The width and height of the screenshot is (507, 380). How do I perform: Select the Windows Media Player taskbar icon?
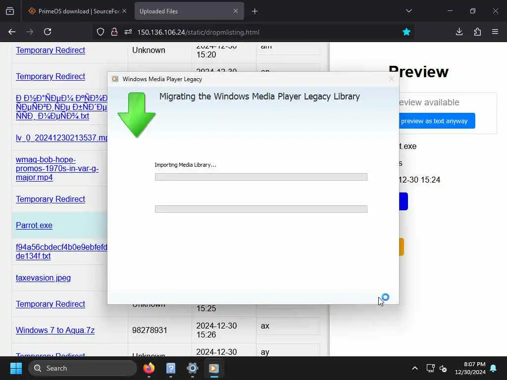click(214, 368)
